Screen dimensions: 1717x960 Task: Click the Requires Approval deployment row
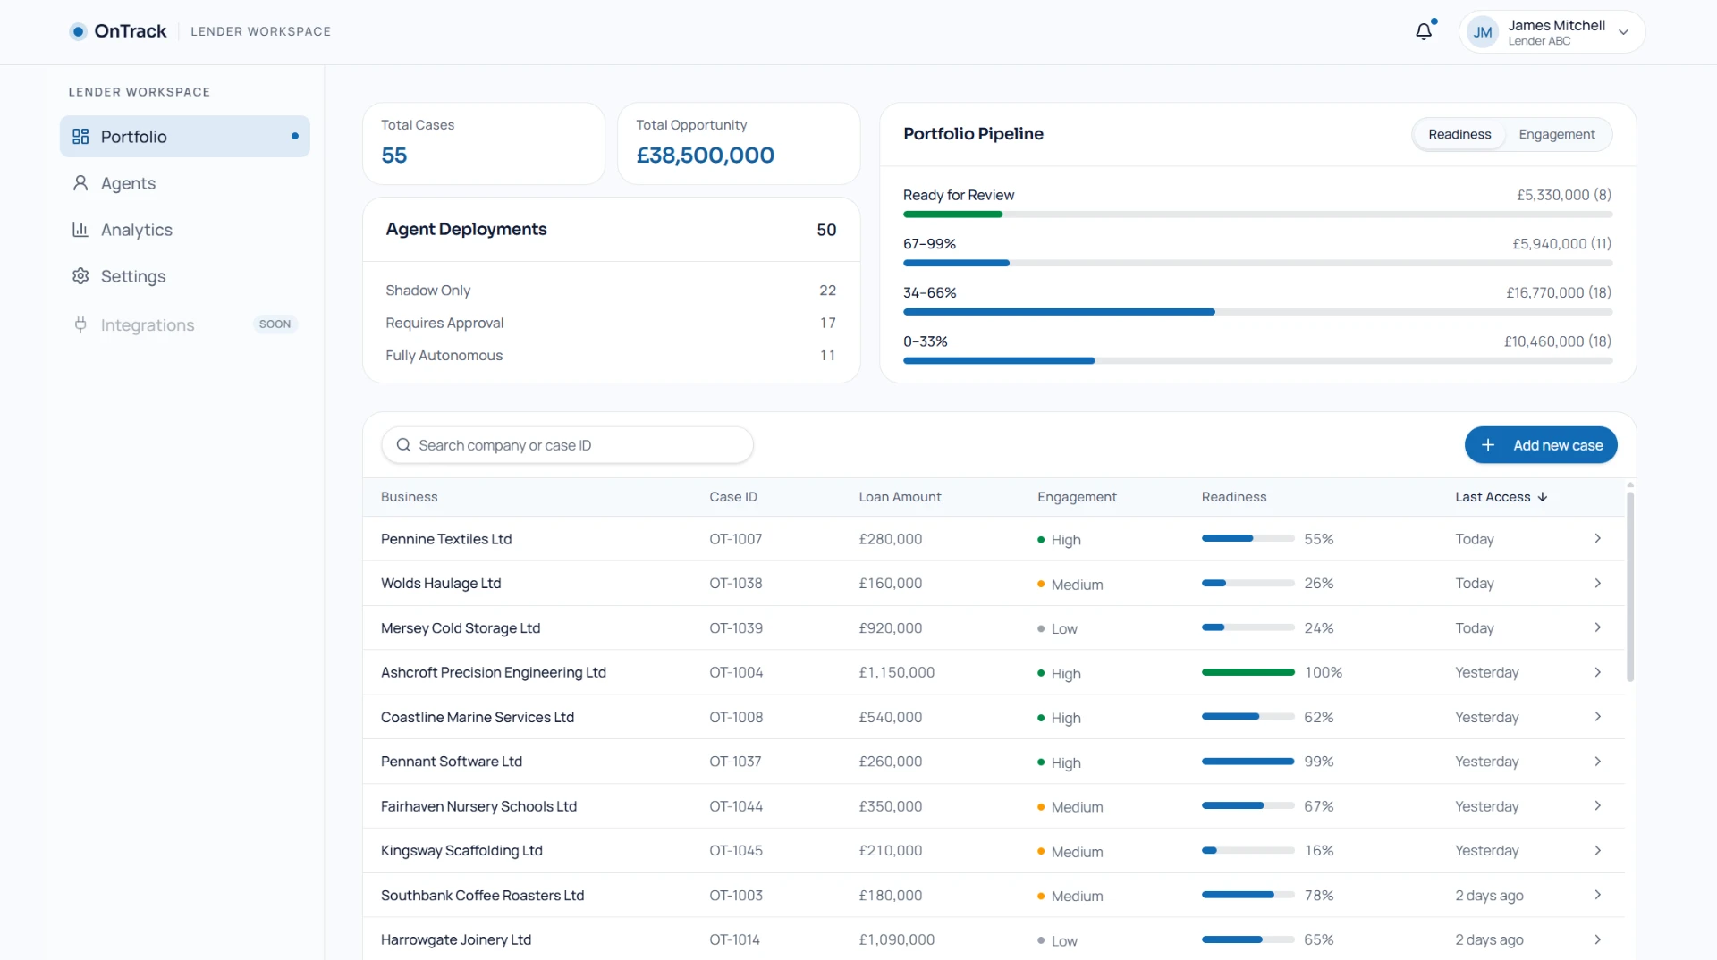point(611,323)
